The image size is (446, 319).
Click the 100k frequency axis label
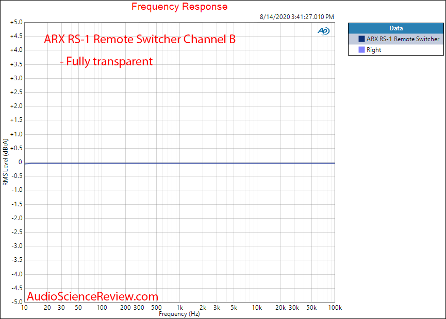(x=335, y=308)
